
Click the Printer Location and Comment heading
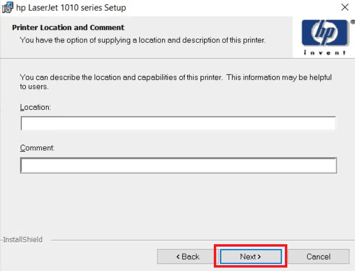tap(68, 28)
